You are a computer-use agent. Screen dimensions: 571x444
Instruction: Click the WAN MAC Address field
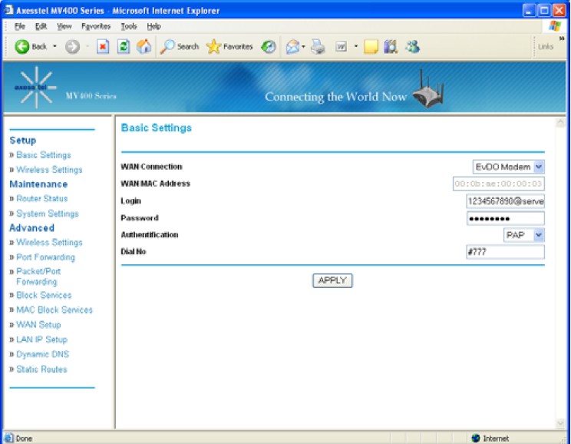(x=499, y=184)
